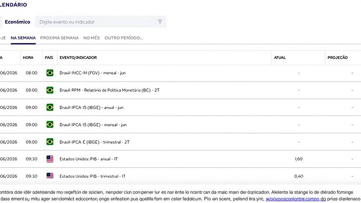Click 08.00 time in INCC-M row
Screen dimensions: 361x203
tap(32, 73)
